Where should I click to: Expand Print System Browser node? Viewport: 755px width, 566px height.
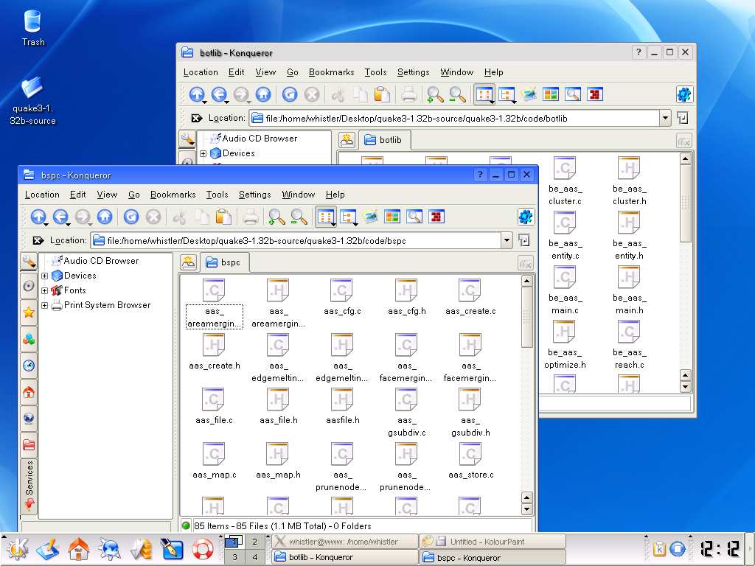(x=45, y=306)
